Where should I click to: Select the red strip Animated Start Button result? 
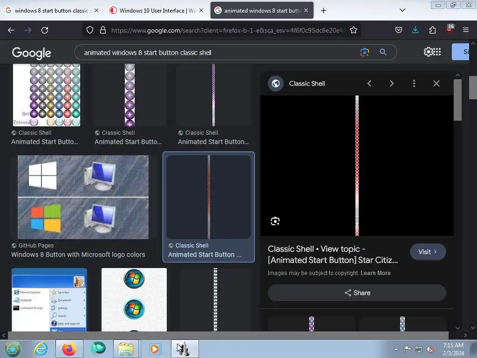coord(209,207)
